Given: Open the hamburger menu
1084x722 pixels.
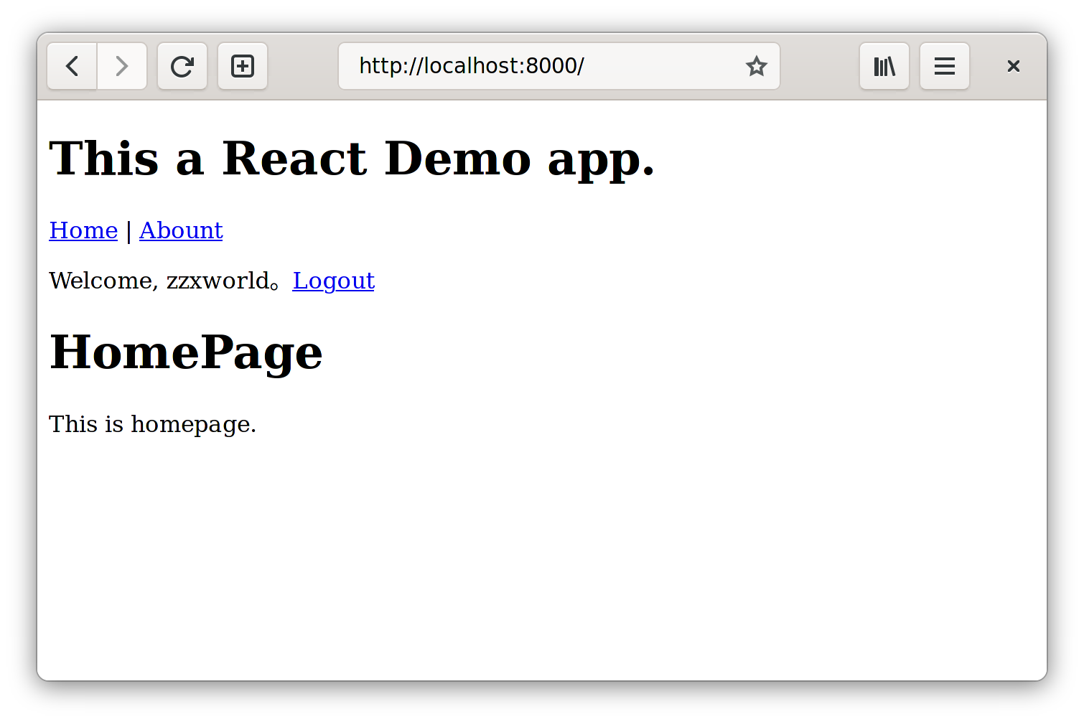Looking at the screenshot, I should tap(944, 66).
